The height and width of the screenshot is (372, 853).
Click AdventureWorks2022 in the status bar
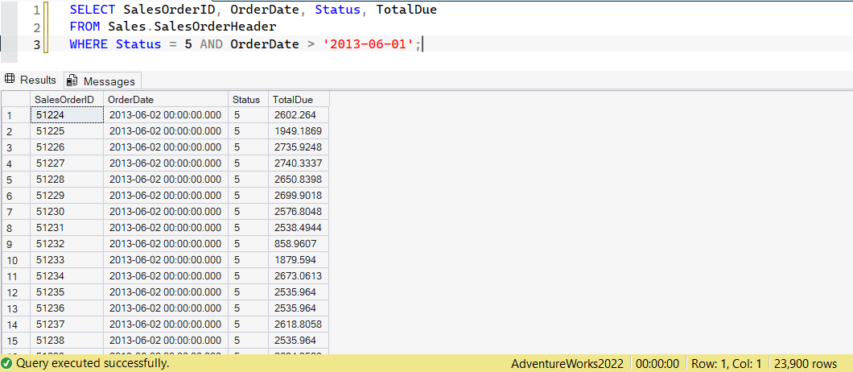(568, 363)
